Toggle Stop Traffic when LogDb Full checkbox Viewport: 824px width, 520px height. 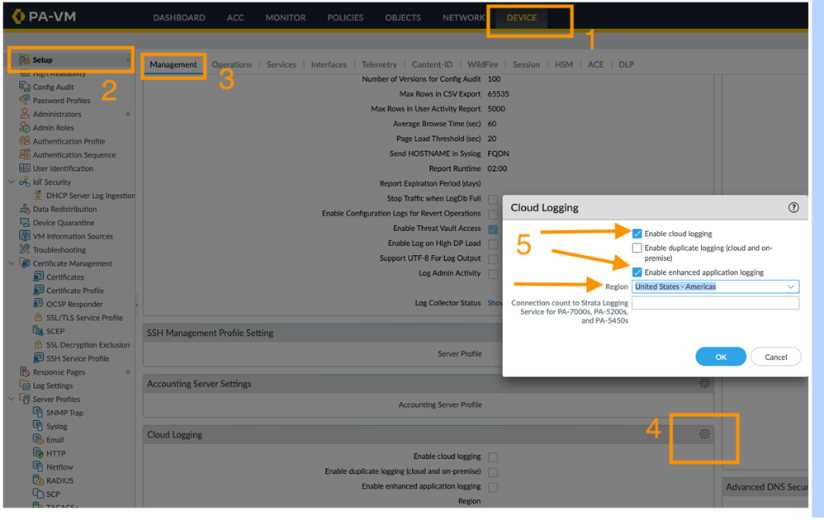click(492, 199)
